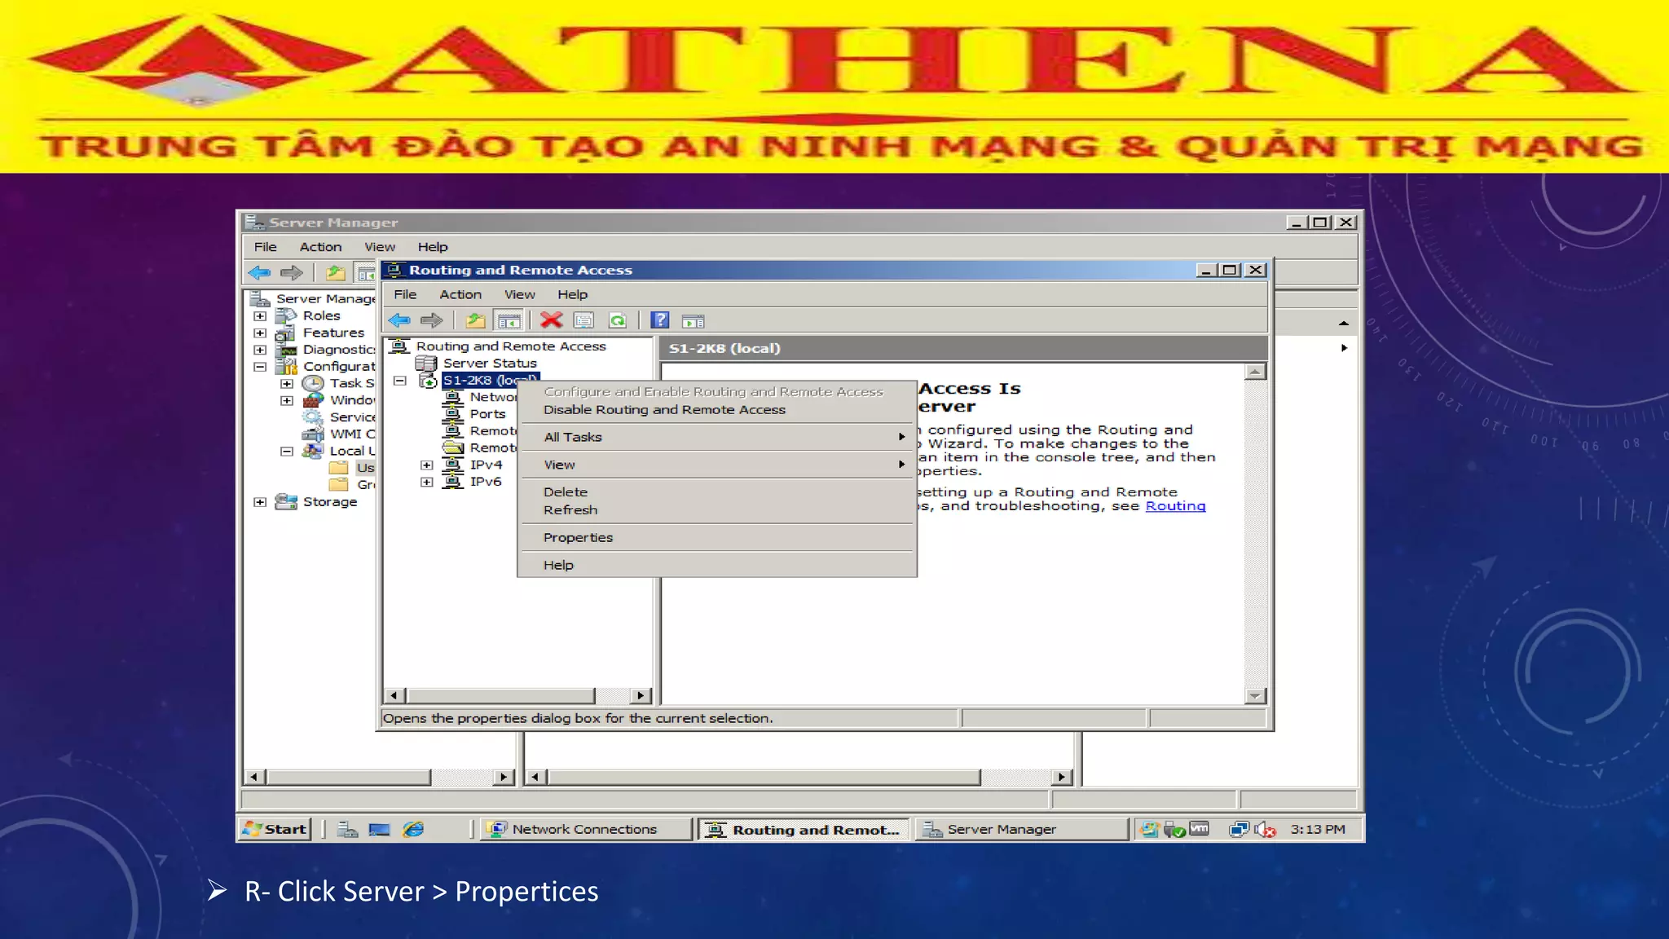Click Show Desktop quick launch icon
Screen dimensions: 1669x939
pos(380,829)
